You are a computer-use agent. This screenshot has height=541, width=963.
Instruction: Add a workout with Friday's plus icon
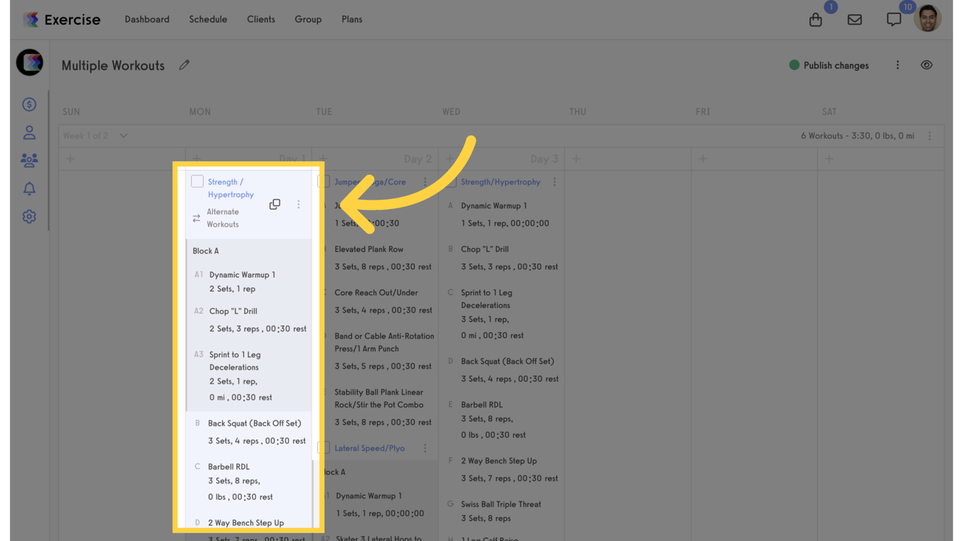(703, 158)
